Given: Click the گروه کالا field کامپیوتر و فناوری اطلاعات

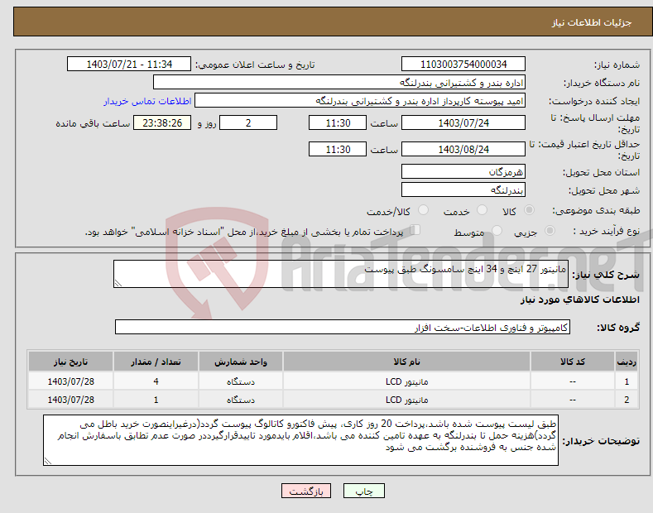Looking at the screenshot, I should [343, 328].
